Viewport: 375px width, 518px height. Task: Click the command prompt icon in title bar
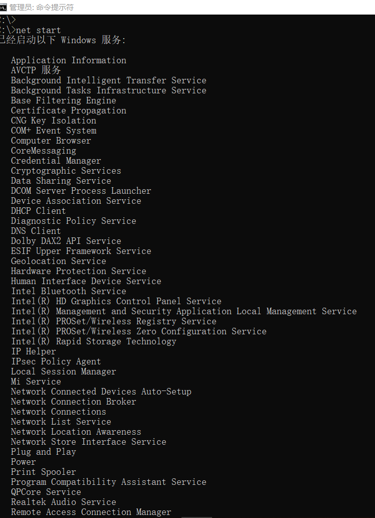pyautogui.click(x=3, y=7)
